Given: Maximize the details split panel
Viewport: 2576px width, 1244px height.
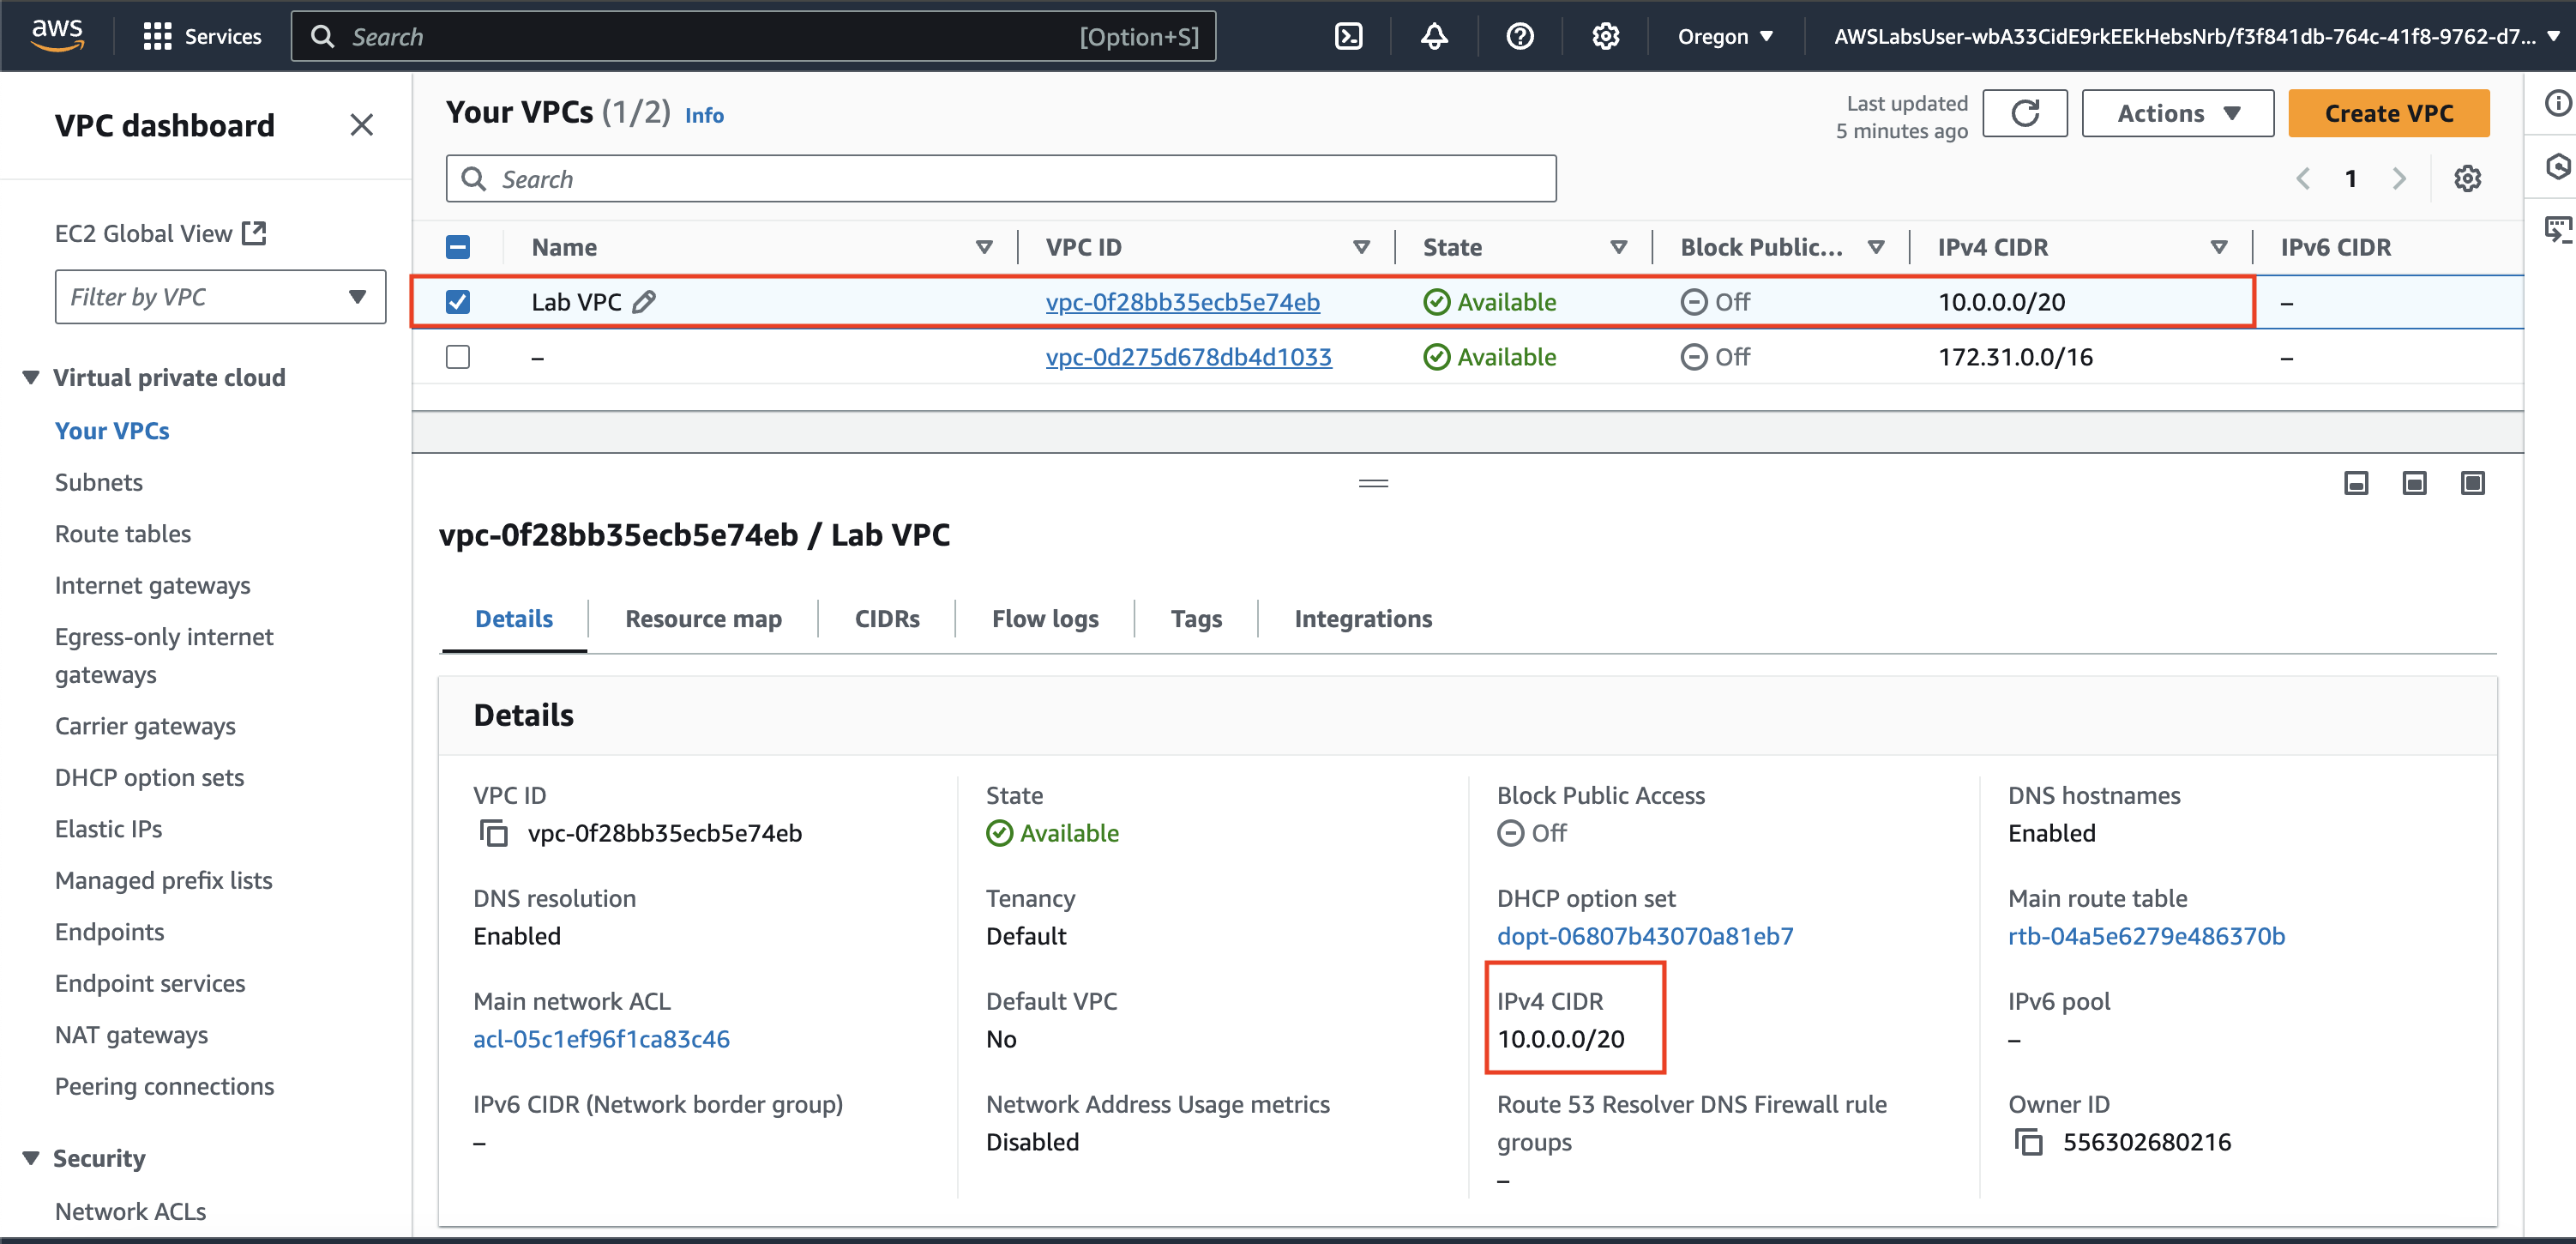Looking at the screenshot, I should [x=2472, y=483].
